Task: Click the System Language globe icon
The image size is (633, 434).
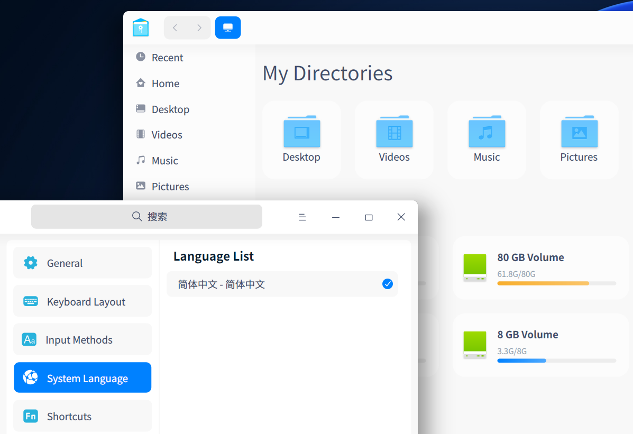Action: (x=31, y=377)
